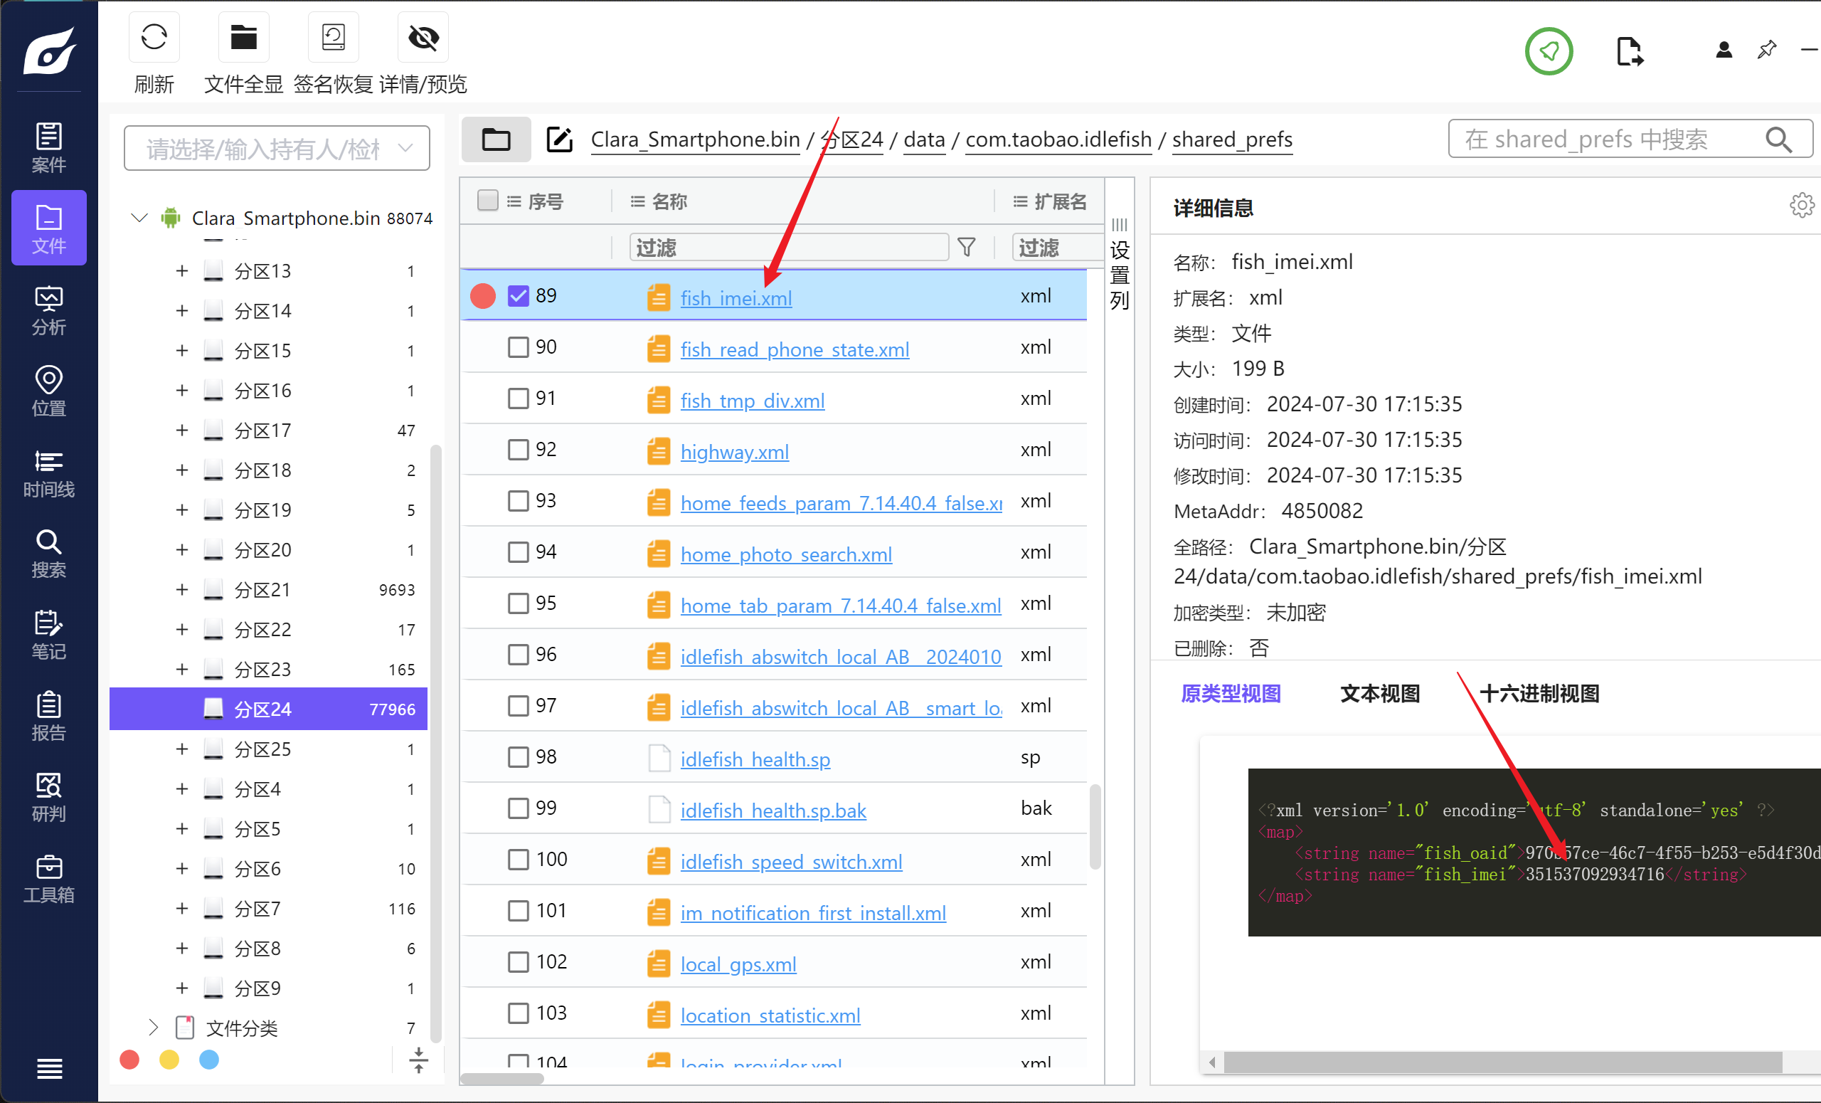The width and height of the screenshot is (1821, 1103).
Task: Toggle the 详情/预览 eye-slash icon
Action: (x=423, y=37)
